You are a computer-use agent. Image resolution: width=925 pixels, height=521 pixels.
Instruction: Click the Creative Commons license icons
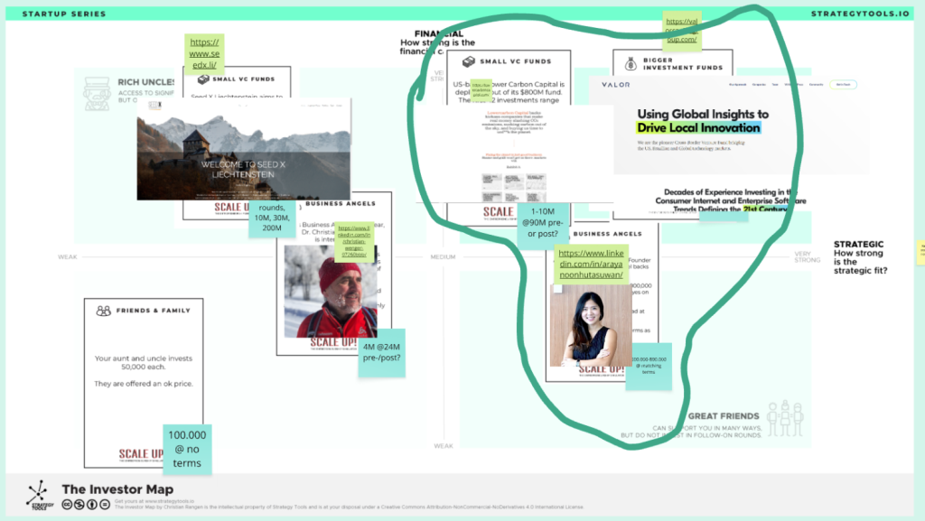pos(85,504)
